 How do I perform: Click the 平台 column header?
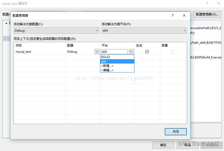[117, 46]
